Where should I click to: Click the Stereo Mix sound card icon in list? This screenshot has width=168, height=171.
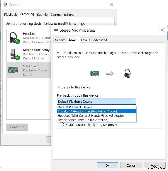point(13,70)
